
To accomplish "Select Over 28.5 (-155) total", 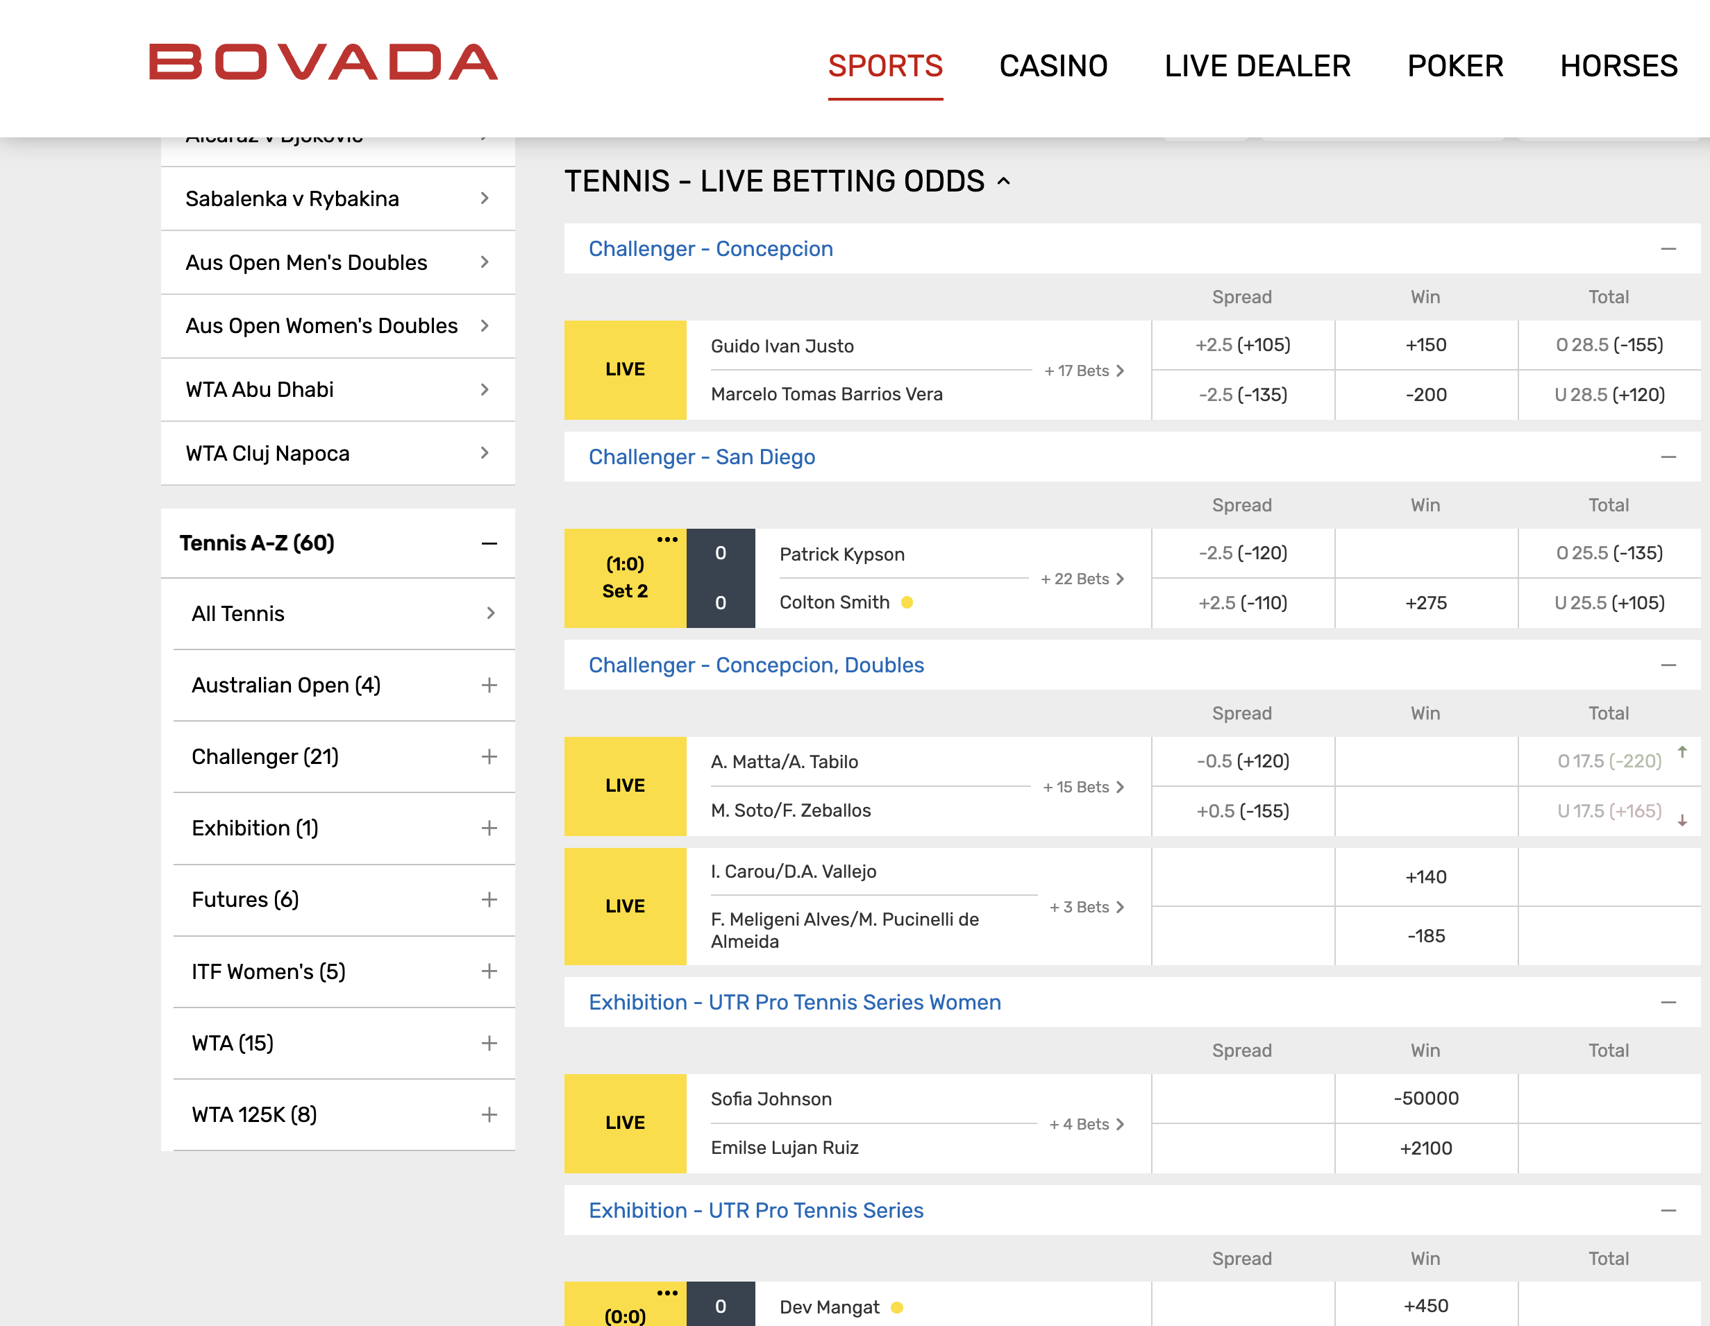I will (1609, 345).
